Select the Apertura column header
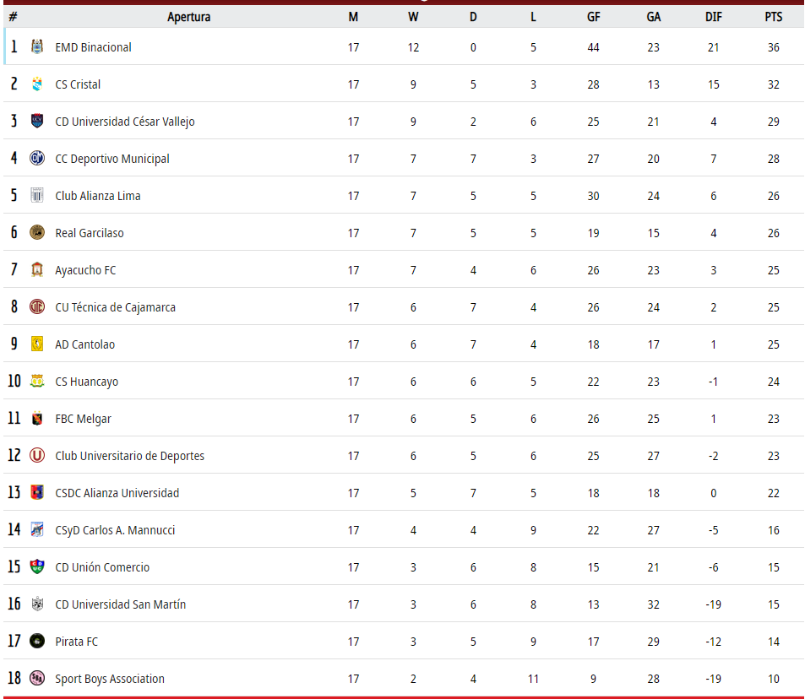This screenshot has width=805, height=699. 189,17
